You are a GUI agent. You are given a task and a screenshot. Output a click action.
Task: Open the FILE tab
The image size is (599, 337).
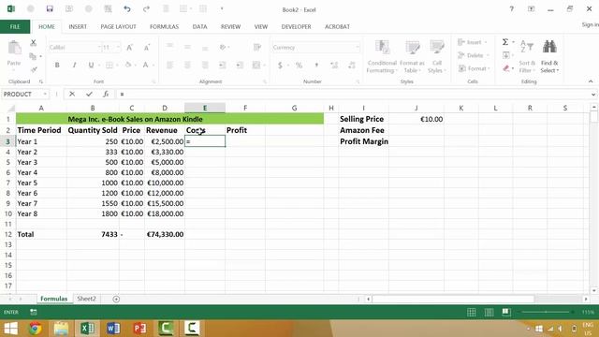click(15, 27)
